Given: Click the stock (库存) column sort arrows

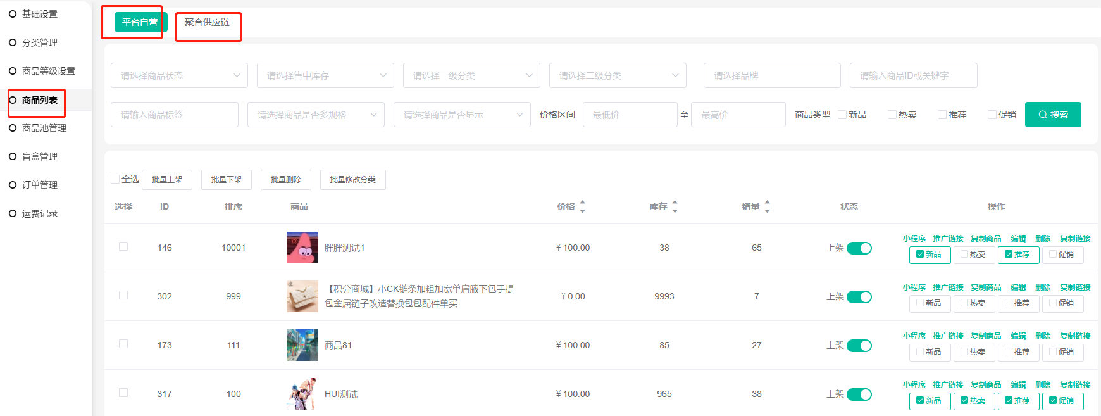Looking at the screenshot, I should [x=675, y=206].
